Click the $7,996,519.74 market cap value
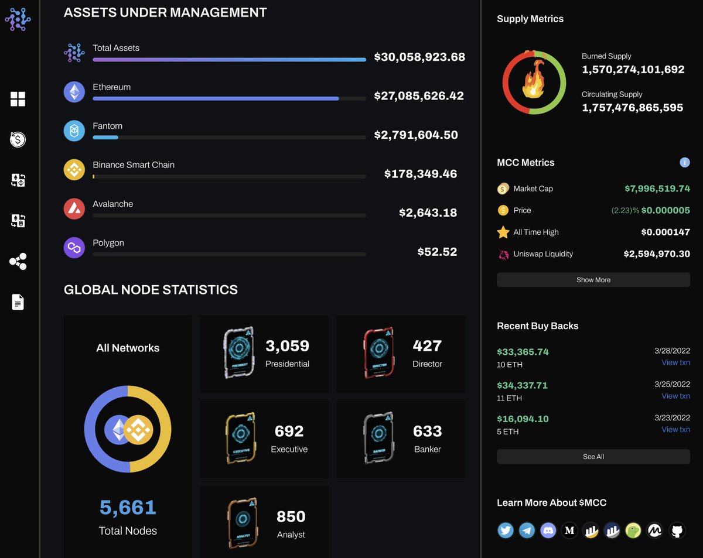The image size is (703, 558). tap(657, 189)
